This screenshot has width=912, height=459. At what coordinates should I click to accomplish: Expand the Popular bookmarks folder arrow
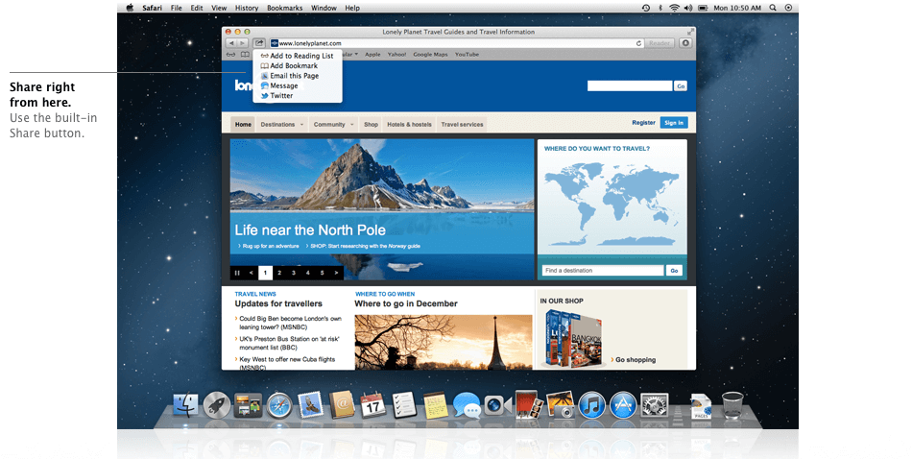click(x=356, y=54)
